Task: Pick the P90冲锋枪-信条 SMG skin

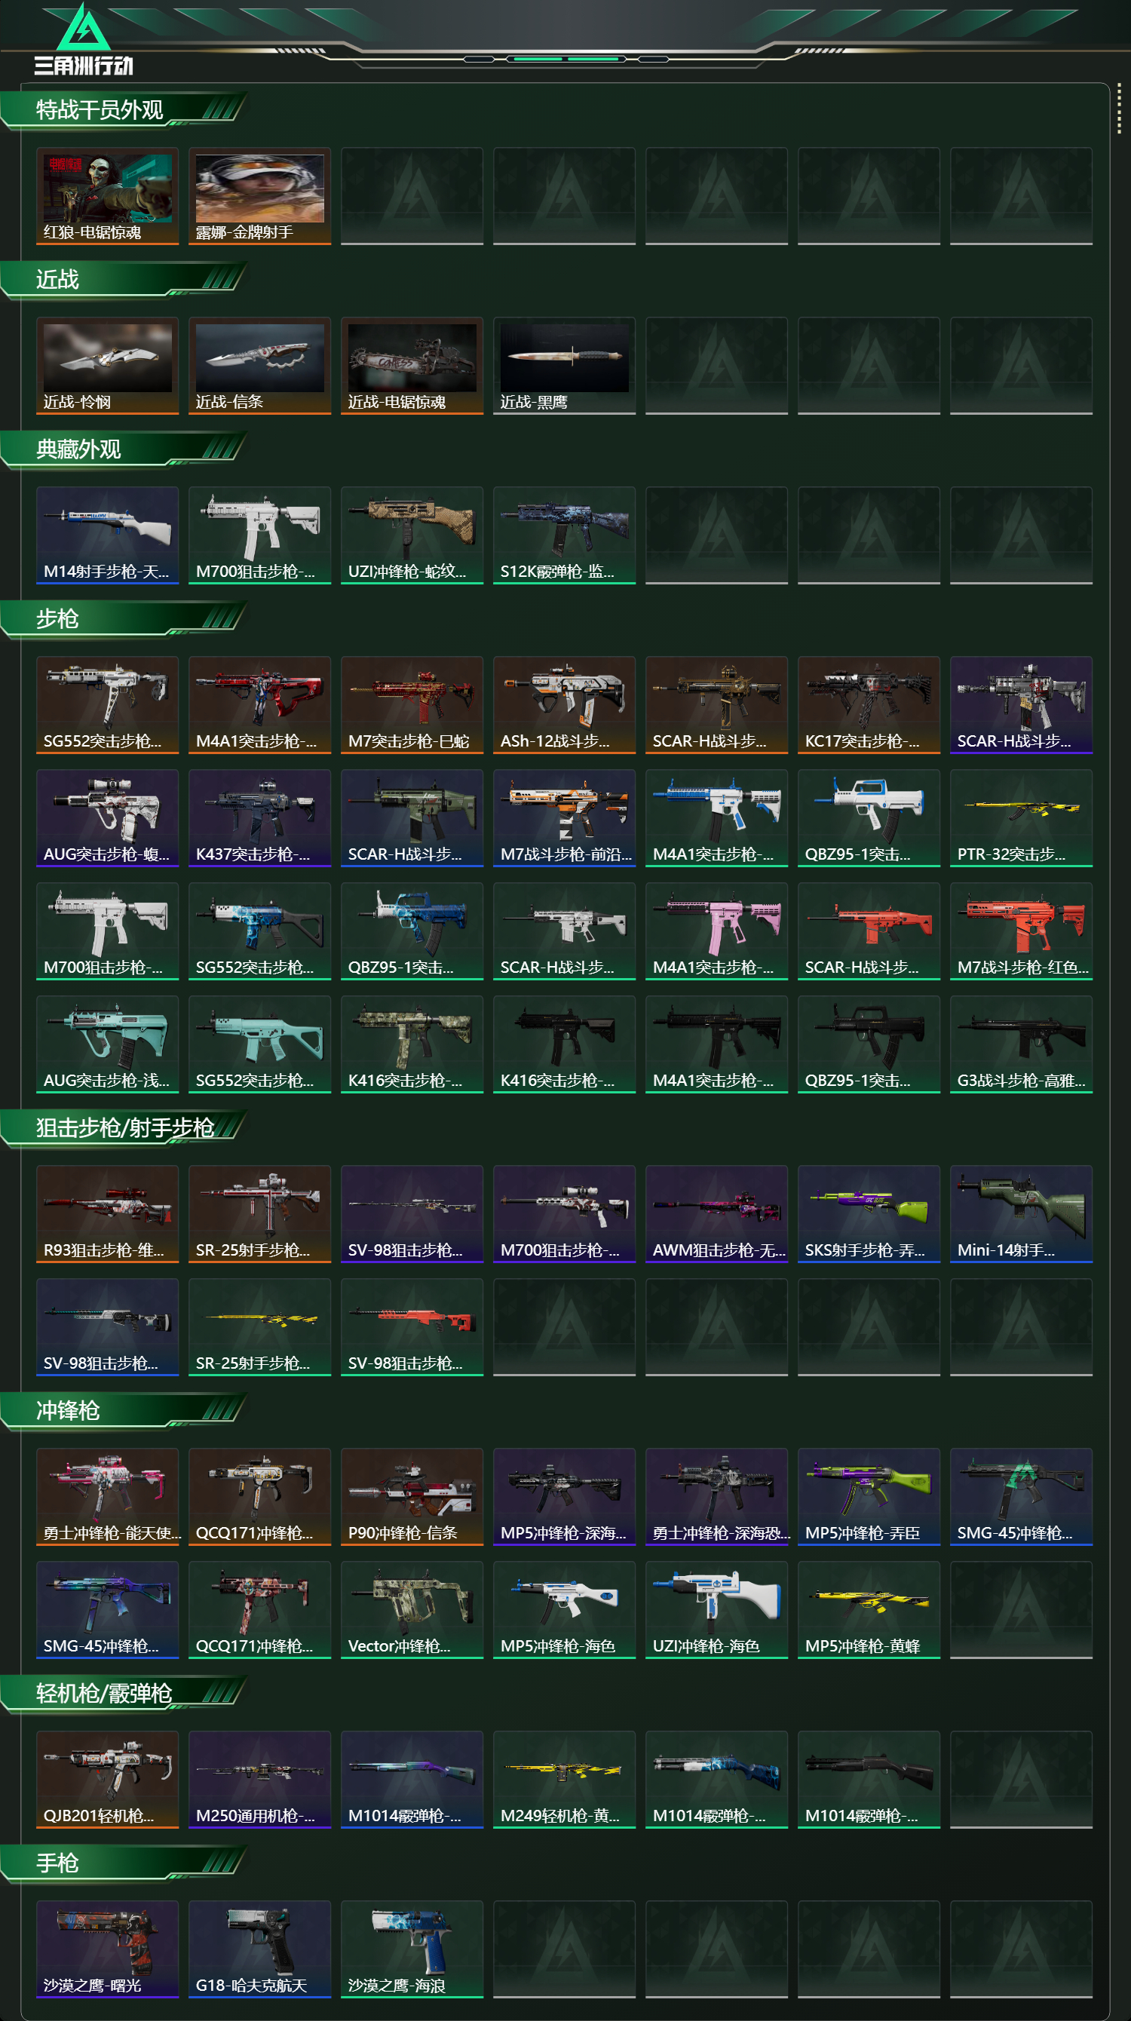Action: [412, 1497]
